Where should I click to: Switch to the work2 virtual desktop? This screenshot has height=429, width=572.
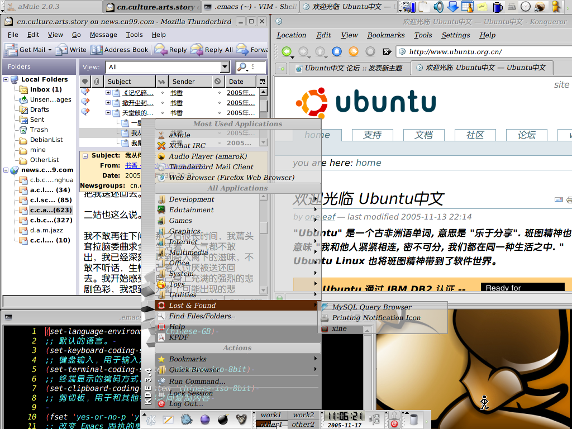[303, 415]
